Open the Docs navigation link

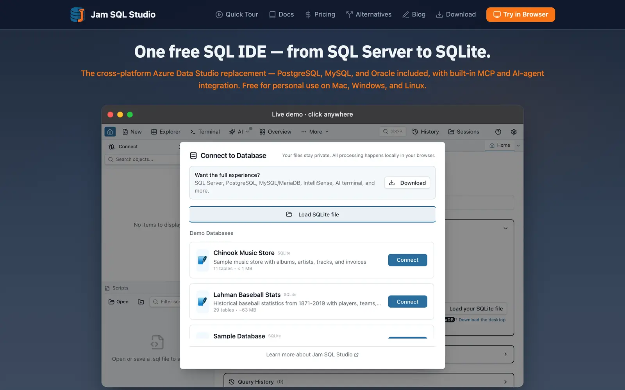tap(281, 14)
